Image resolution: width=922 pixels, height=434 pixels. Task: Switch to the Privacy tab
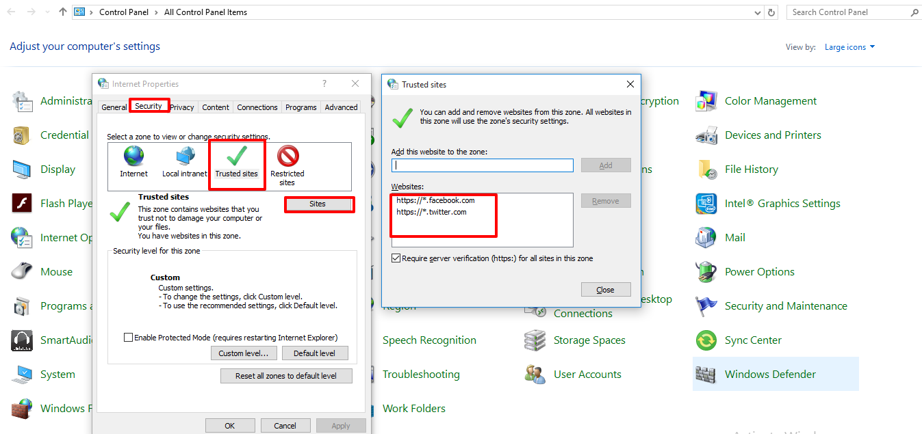pyautogui.click(x=182, y=107)
